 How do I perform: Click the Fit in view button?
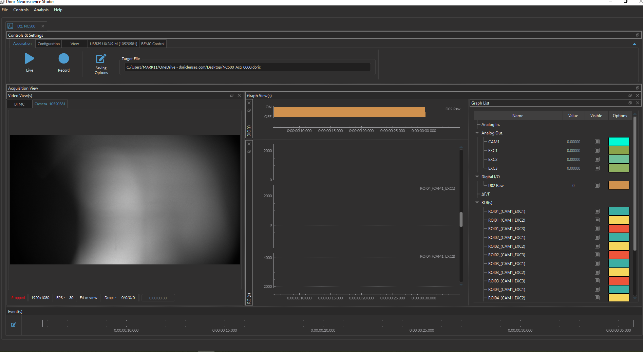pyautogui.click(x=88, y=297)
